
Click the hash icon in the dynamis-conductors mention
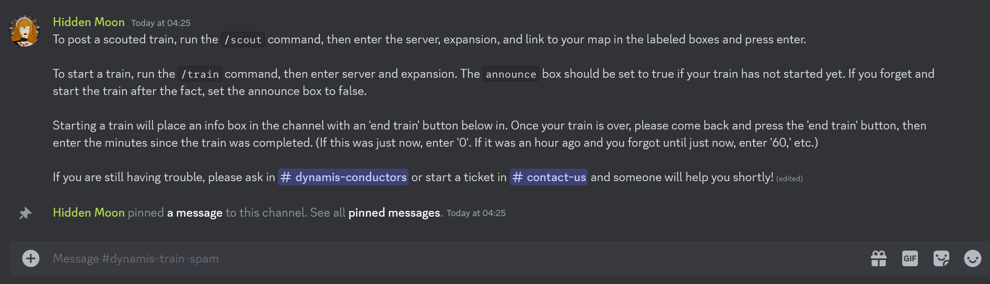286,177
